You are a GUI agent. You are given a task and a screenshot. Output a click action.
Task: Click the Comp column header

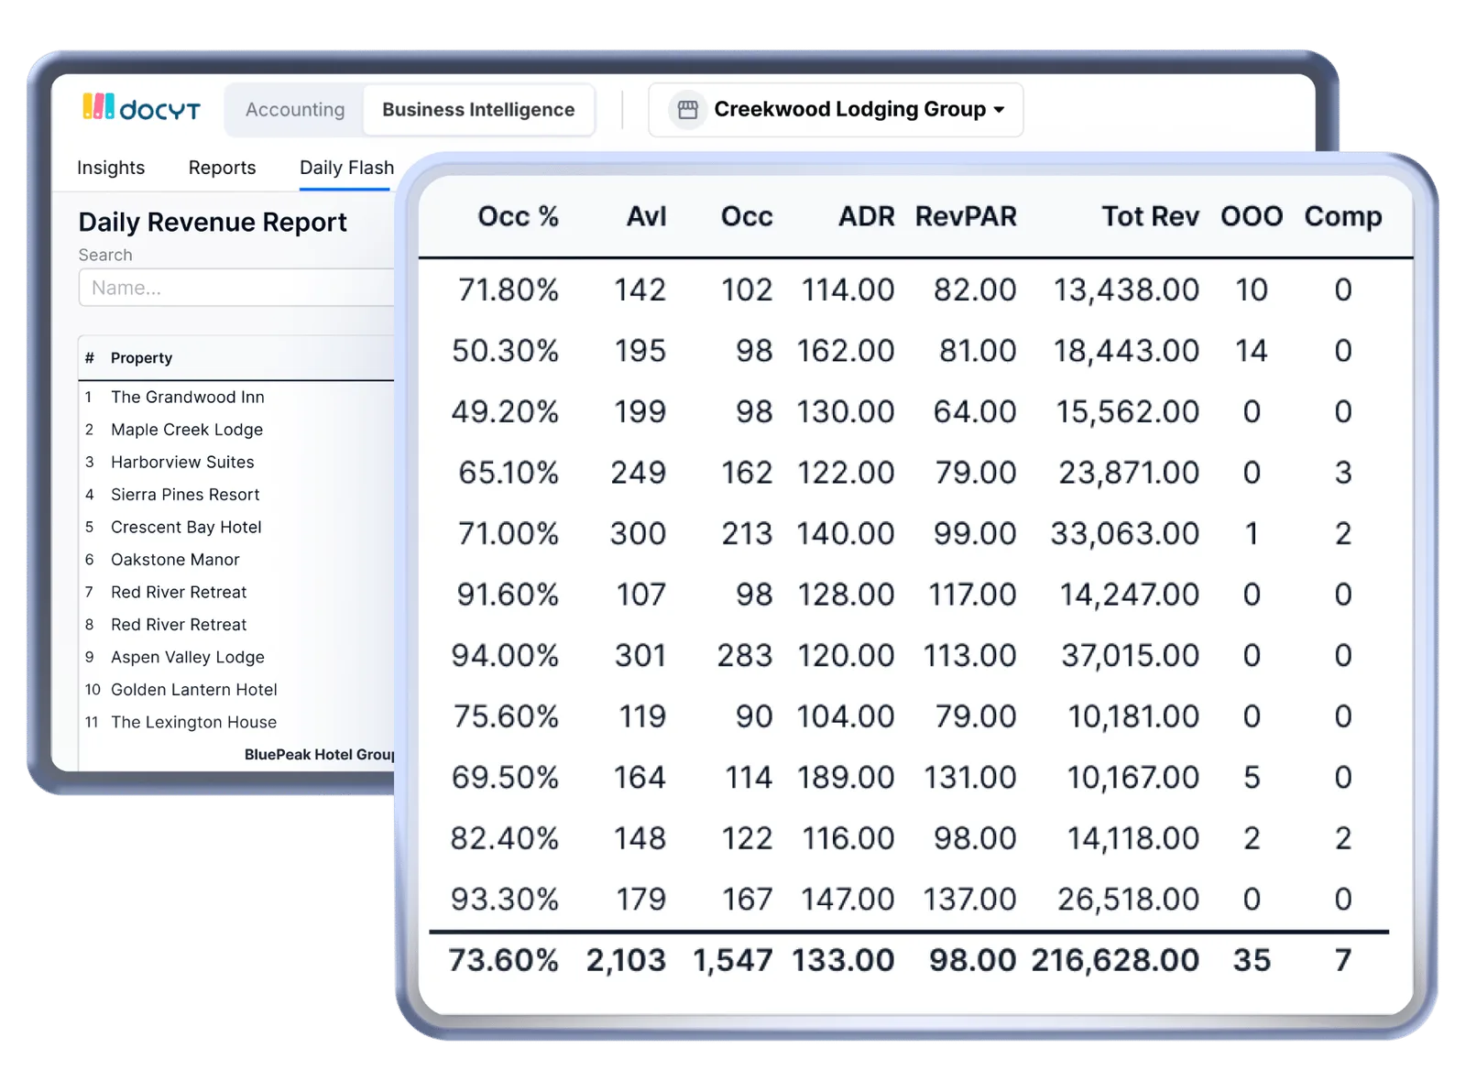coord(1343,216)
